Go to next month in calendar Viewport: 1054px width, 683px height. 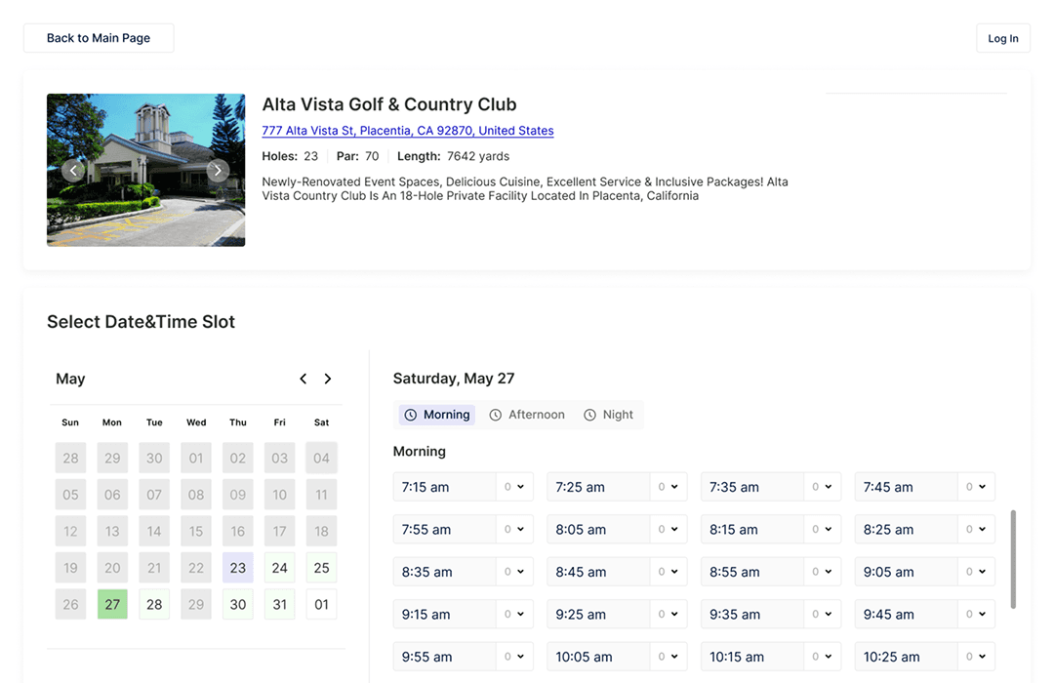click(x=328, y=379)
